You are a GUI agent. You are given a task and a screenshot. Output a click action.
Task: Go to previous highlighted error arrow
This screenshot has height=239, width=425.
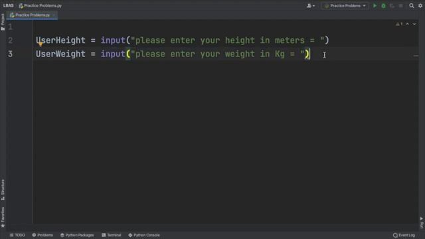pos(407,24)
